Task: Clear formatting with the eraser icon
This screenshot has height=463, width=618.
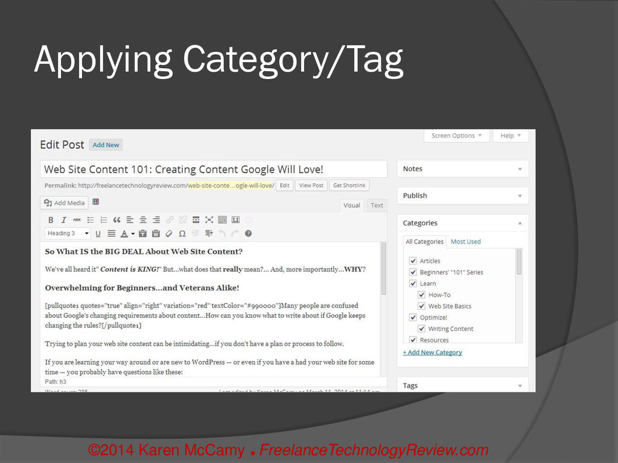Action: point(169,233)
